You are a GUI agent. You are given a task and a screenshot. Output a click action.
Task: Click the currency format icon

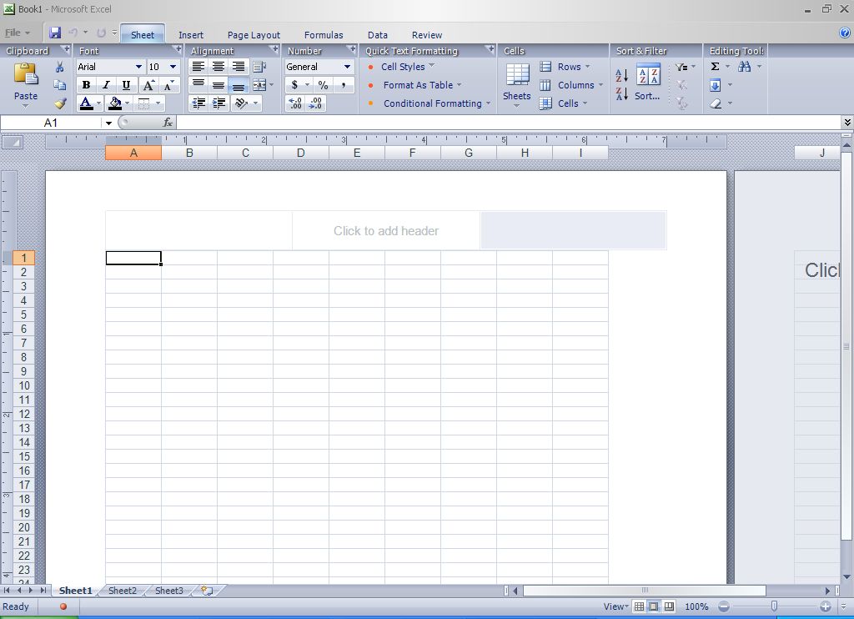point(295,84)
